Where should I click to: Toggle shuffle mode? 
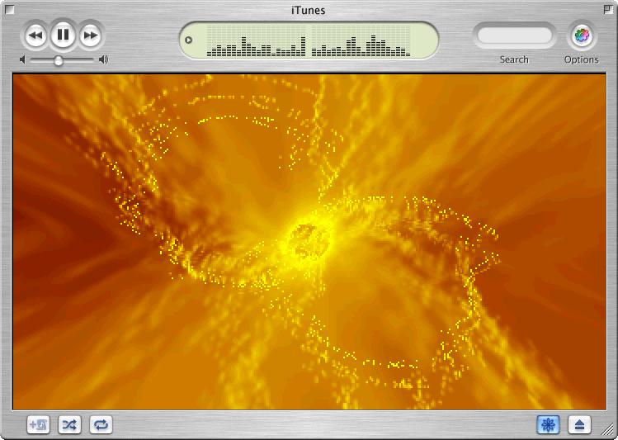coord(69,424)
